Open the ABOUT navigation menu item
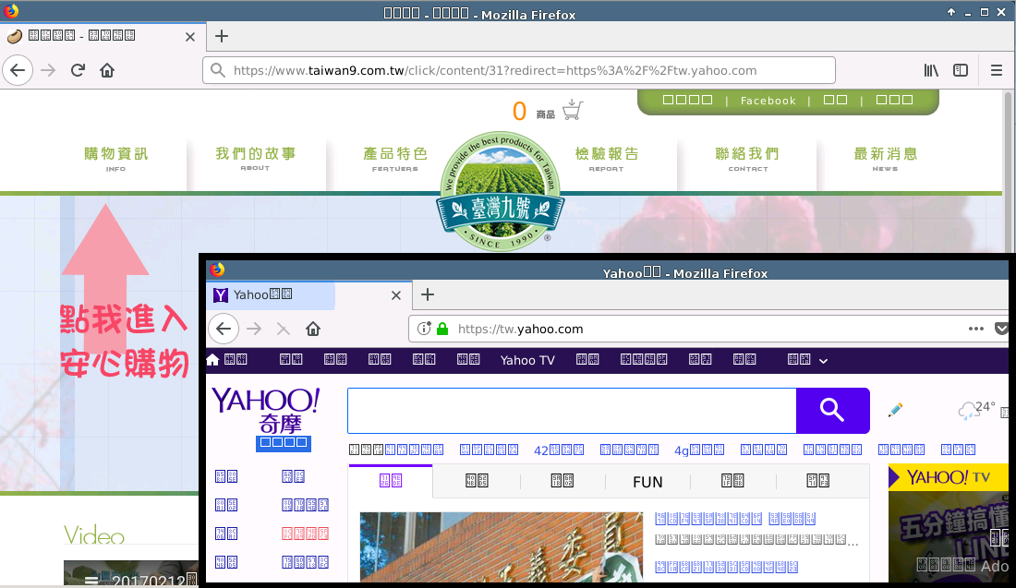 pos(255,159)
